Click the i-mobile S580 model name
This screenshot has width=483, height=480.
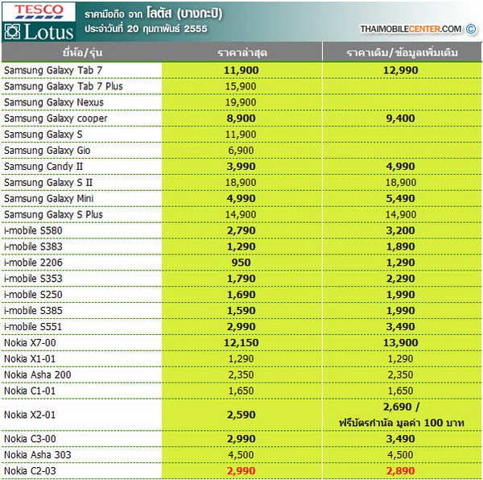33,231
